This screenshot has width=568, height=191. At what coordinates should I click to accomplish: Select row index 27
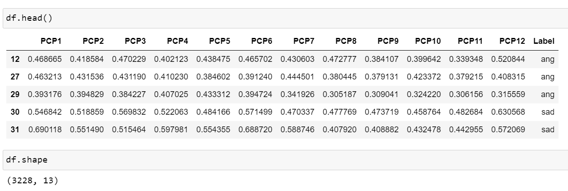(15, 77)
